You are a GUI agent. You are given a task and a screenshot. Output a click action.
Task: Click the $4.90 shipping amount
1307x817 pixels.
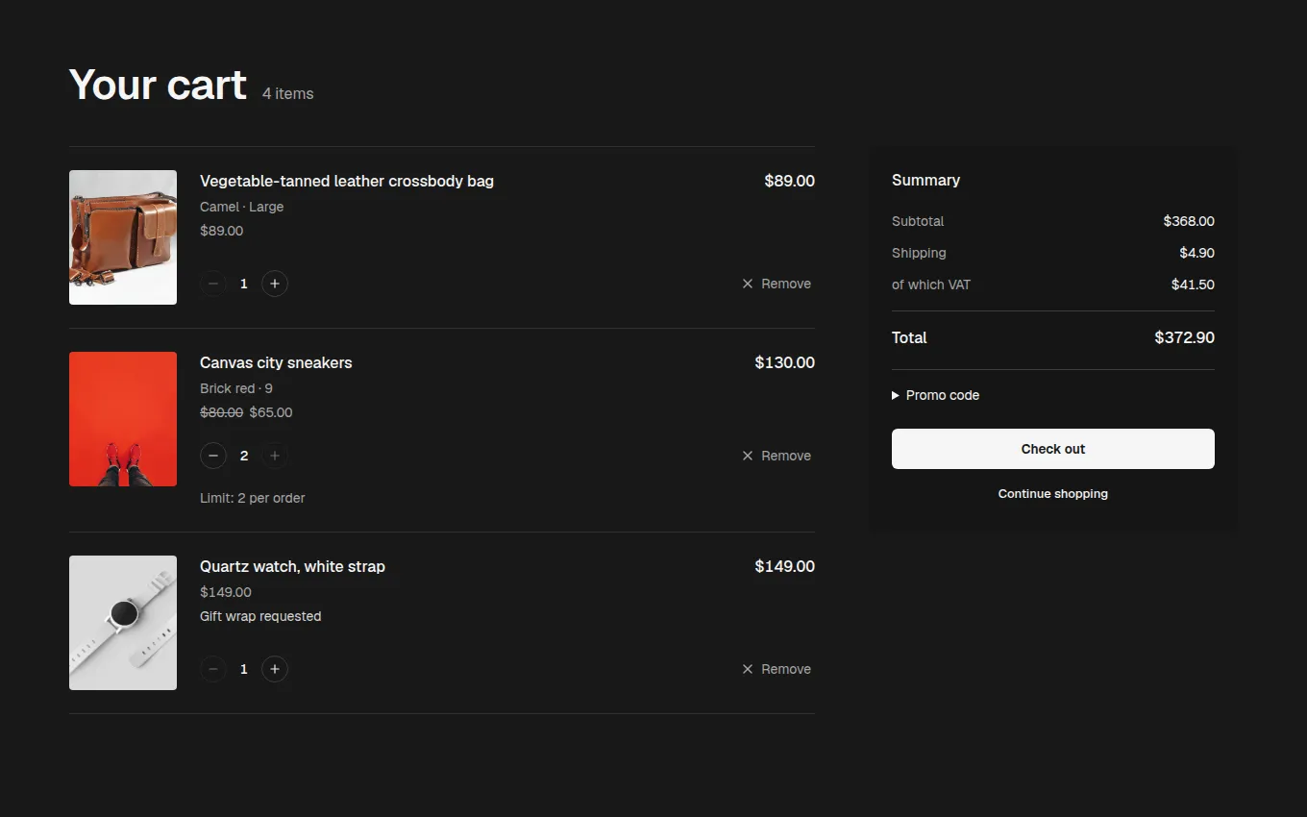pos(1197,253)
